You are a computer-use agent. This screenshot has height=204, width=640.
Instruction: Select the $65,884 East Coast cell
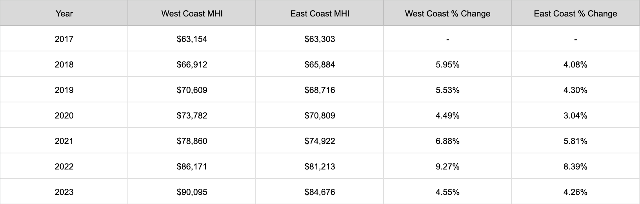(x=320, y=64)
